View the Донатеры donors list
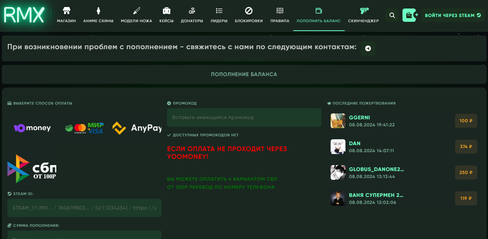 pyautogui.click(x=192, y=16)
